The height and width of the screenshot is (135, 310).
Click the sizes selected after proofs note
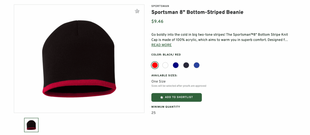[179, 86]
